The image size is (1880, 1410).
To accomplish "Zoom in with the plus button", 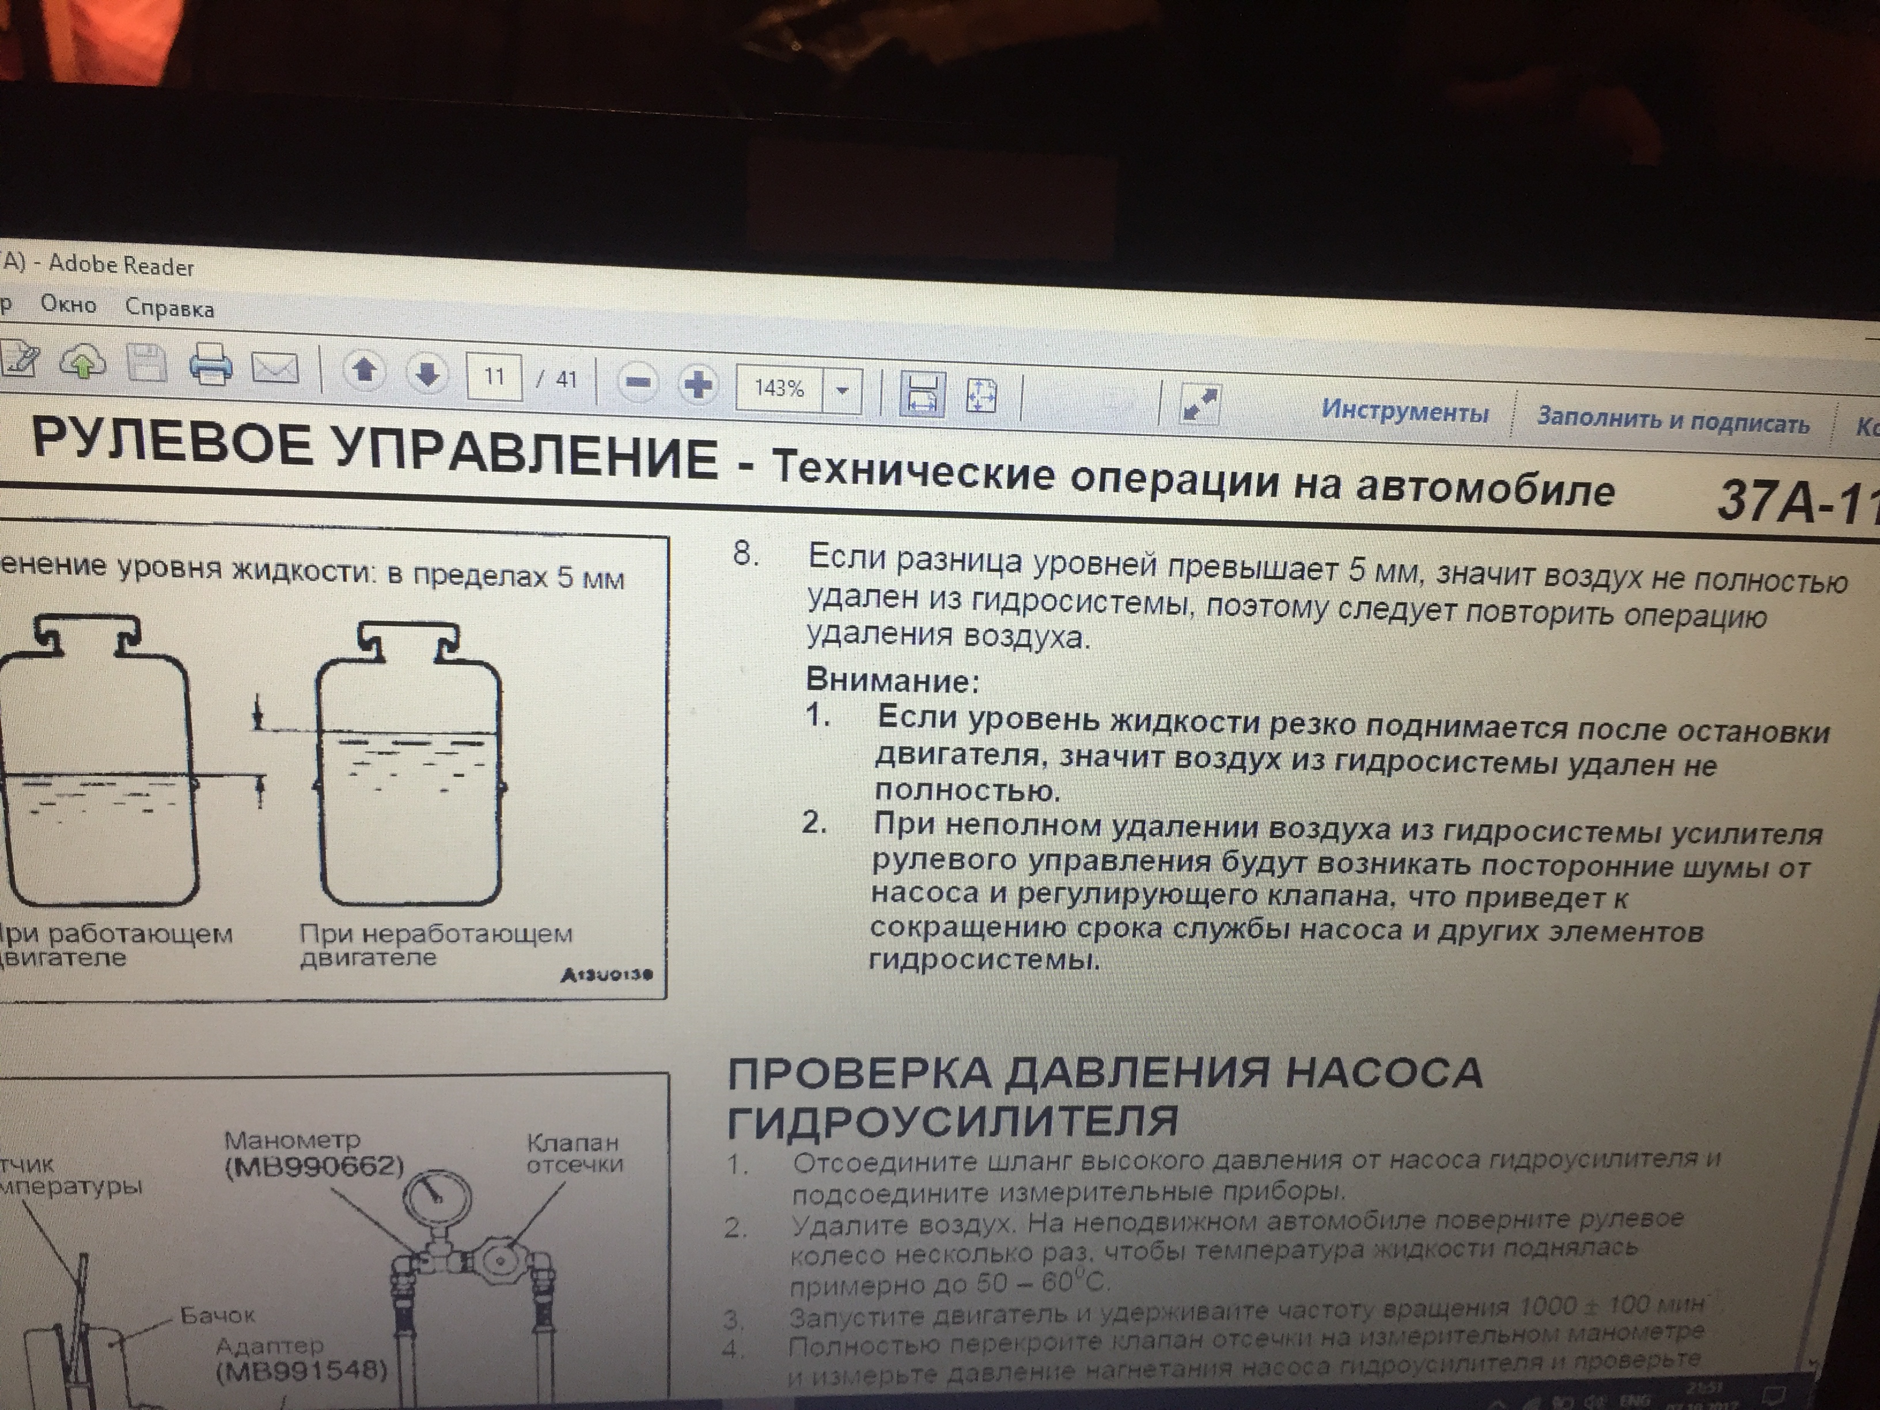I will (x=698, y=385).
